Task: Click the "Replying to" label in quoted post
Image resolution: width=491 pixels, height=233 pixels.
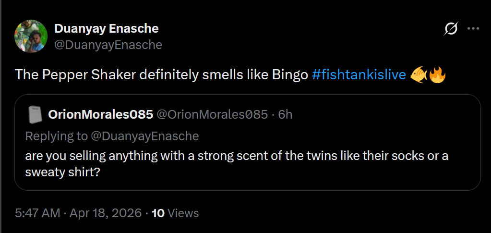Action: tap(56, 136)
